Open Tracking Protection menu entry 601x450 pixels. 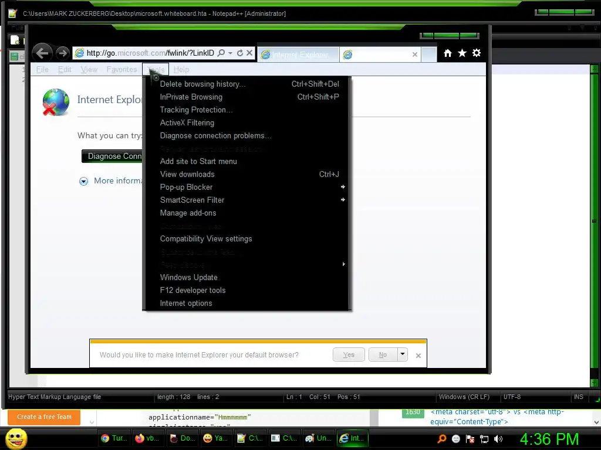(247, 110)
